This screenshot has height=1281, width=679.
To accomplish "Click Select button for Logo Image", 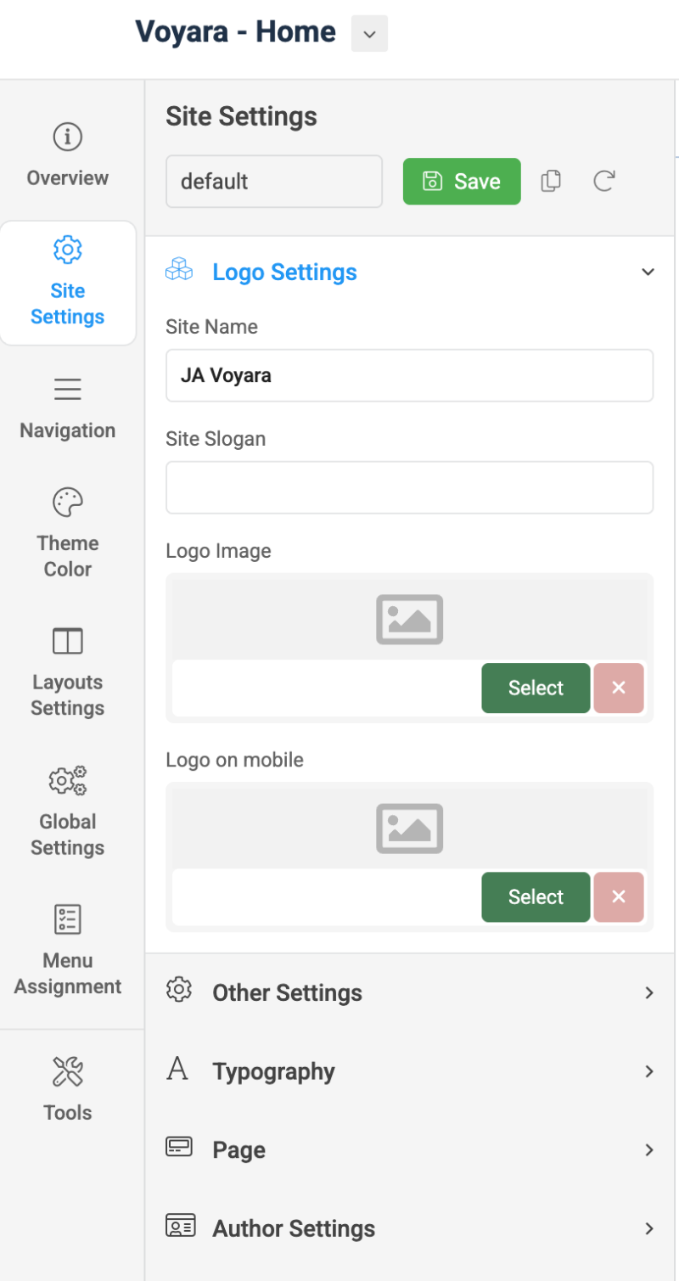I will (x=536, y=688).
